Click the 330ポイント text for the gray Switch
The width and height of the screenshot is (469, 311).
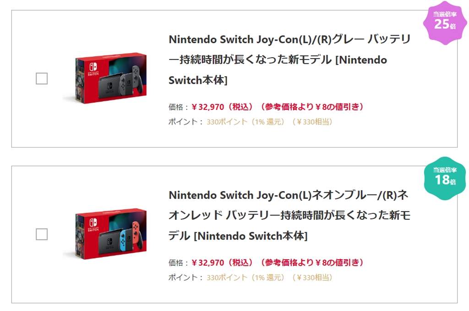(227, 122)
